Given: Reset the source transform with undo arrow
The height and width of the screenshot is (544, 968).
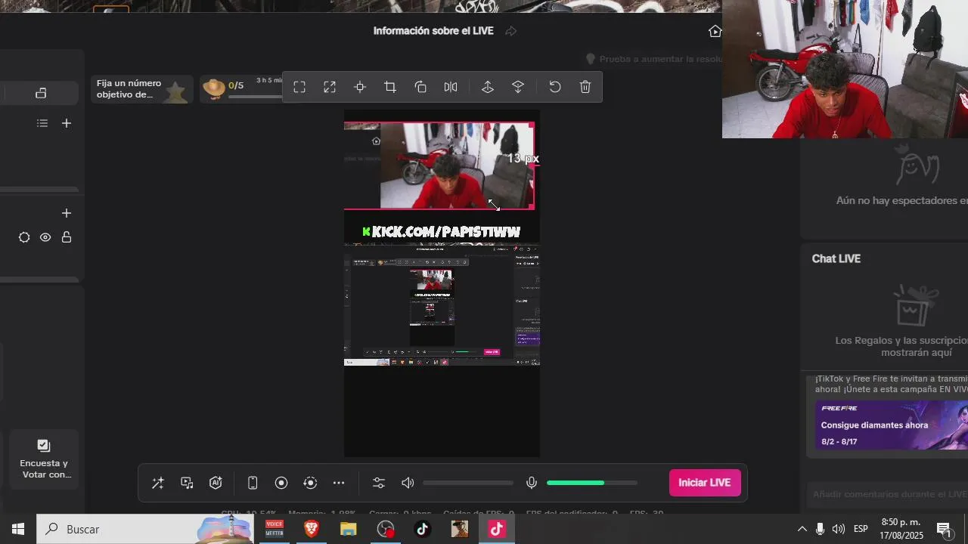Looking at the screenshot, I should (555, 87).
